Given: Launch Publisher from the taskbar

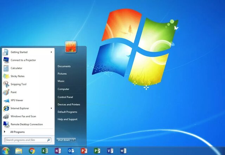Looking at the screenshot, I should click(x=97, y=151).
